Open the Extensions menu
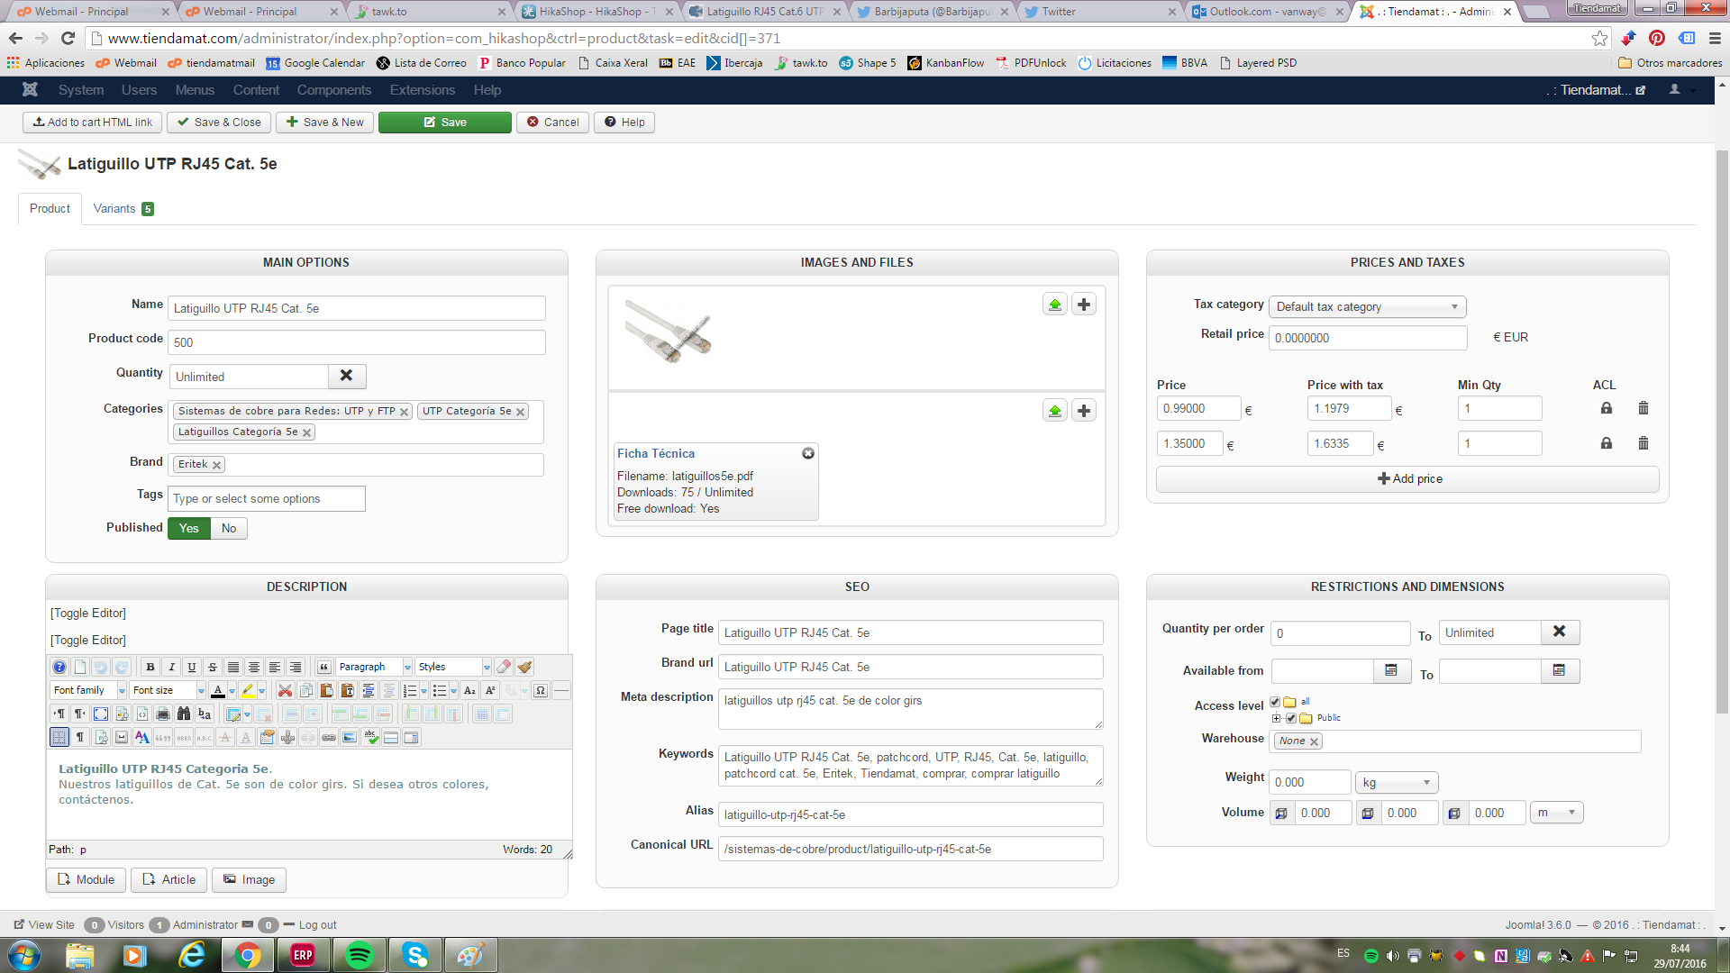 click(422, 90)
